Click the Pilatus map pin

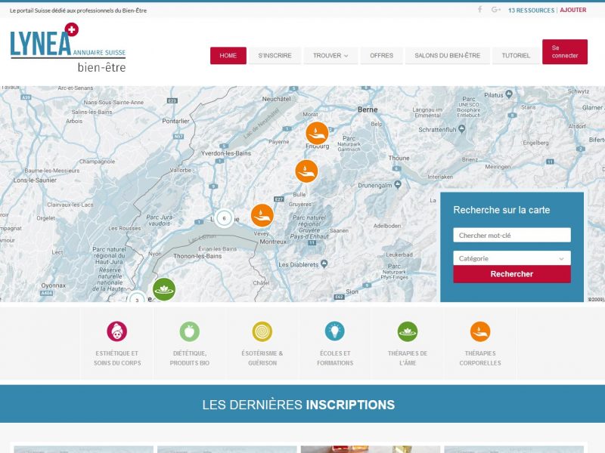pos(509,94)
